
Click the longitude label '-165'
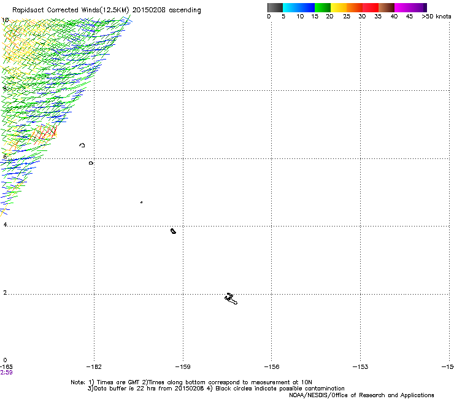coord(6,367)
